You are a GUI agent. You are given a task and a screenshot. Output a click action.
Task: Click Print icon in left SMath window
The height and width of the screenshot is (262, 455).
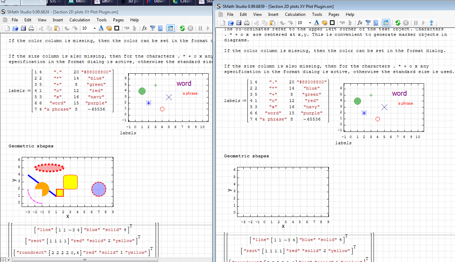[31, 28]
